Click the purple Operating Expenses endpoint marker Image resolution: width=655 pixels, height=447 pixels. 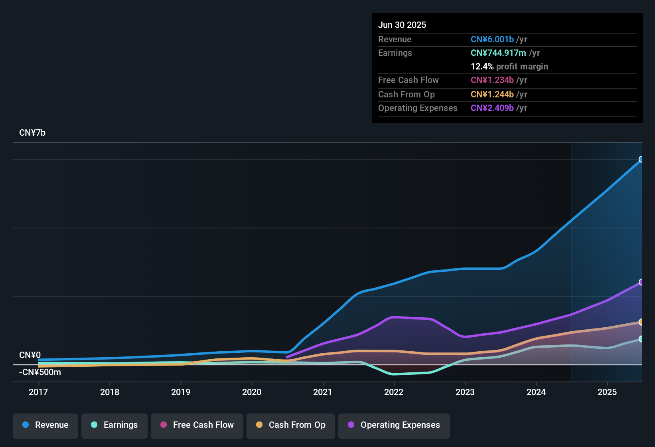click(641, 282)
